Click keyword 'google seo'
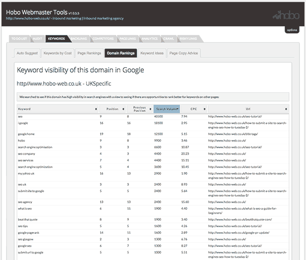 (x=25, y=246)
